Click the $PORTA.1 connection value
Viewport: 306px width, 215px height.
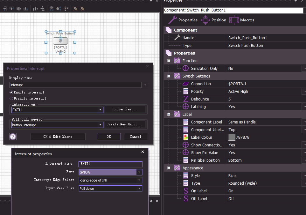(x=237, y=84)
